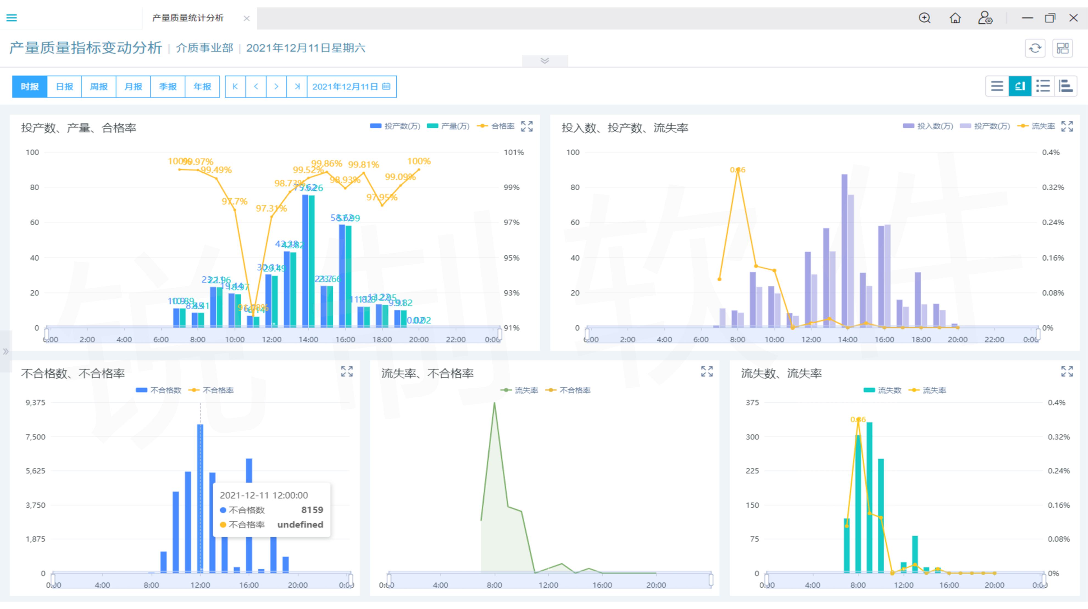This screenshot has height=609, width=1088.
Task: Fullscreen the 流失数、流失率 chart
Action: coord(1067,371)
